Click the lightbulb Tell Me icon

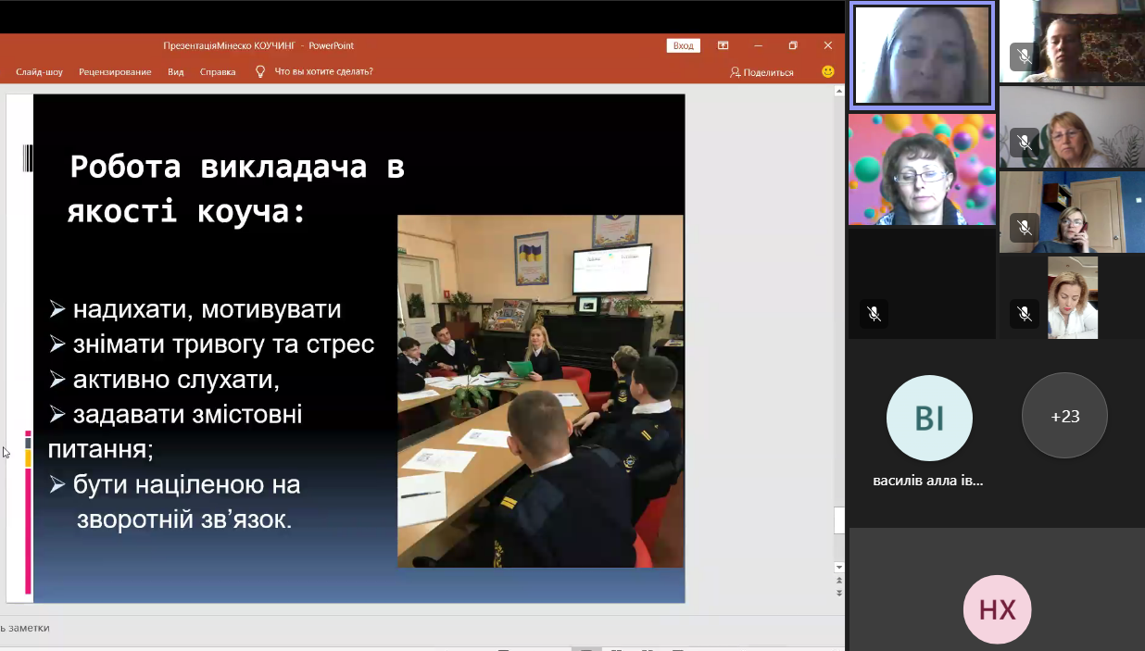[x=260, y=71]
